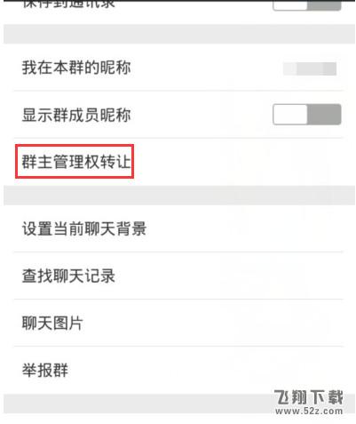Click grey track of 显示群成员昵称 switch
Viewport: 356px width, 424px height.
coord(324,115)
